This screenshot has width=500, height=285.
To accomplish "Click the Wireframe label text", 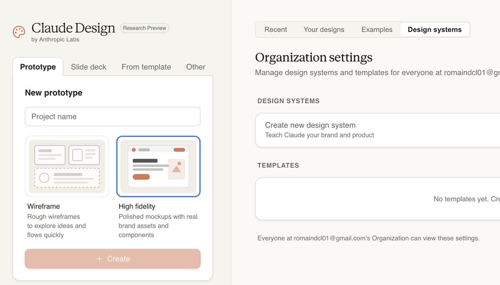I will pyautogui.click(x=43, y=206).
